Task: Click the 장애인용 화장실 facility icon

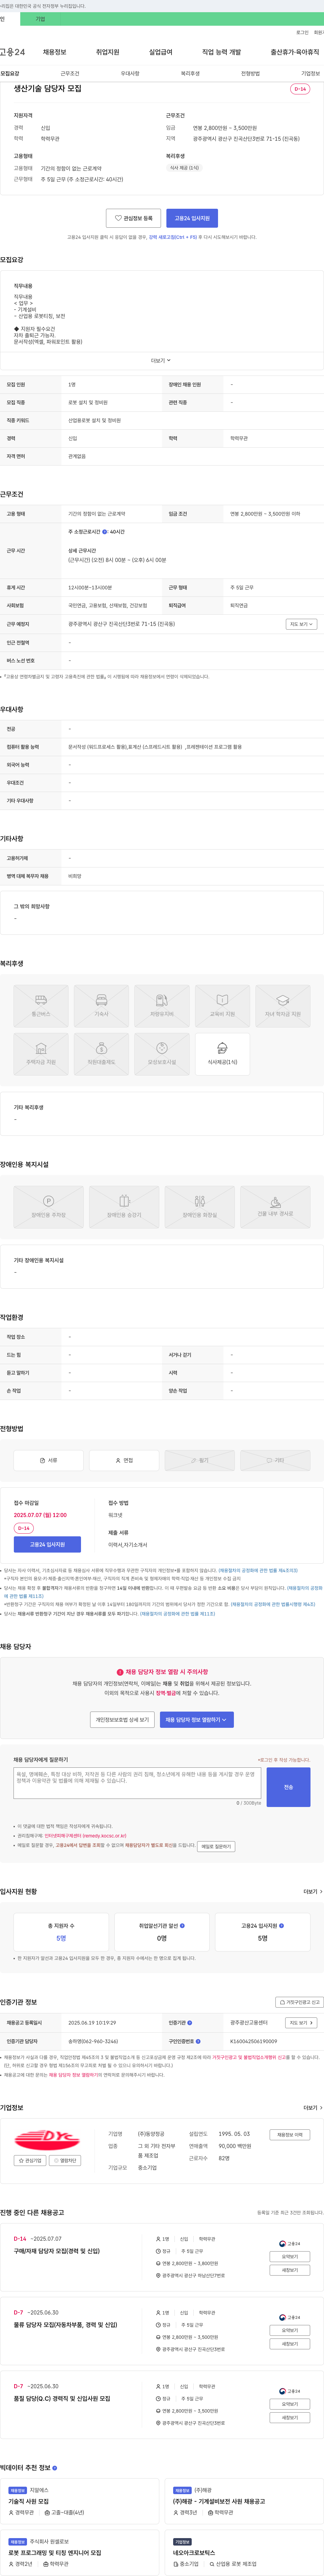Action: pyautogui.click(x=199, y=1207)
